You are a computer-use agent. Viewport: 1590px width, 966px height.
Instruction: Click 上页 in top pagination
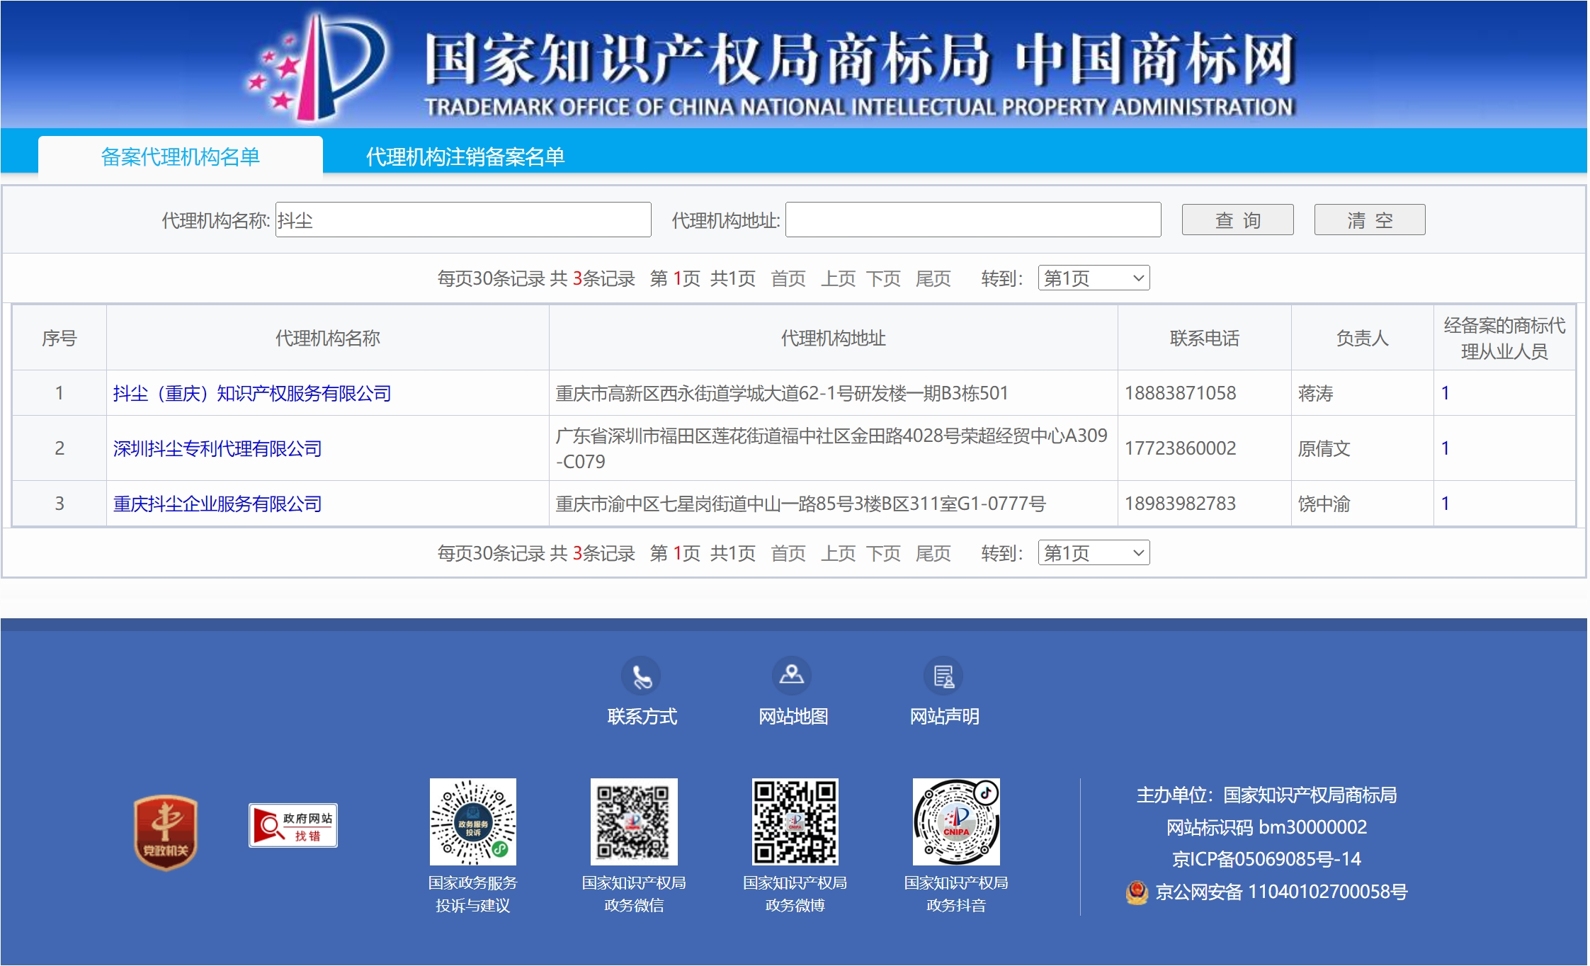coord(839,279)
